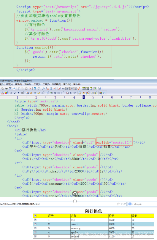The image size is (157, 240).
Task: Click the nb non-breaking space icon
Action: click(11, 93)
